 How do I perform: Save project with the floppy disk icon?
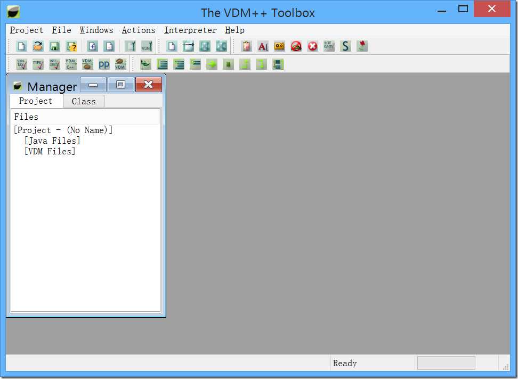[x=54, y=46]
